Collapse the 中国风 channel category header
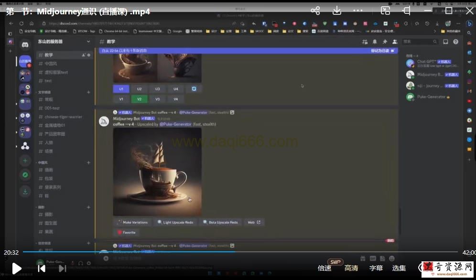Screen dimensions: 476x280 pos(43,163)
